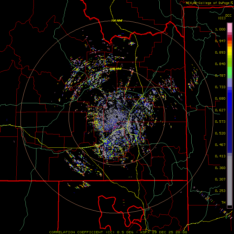Select the 0.947 value on the color scale
The width and height of the screenshot is (234, 234).
coord(220,41)
